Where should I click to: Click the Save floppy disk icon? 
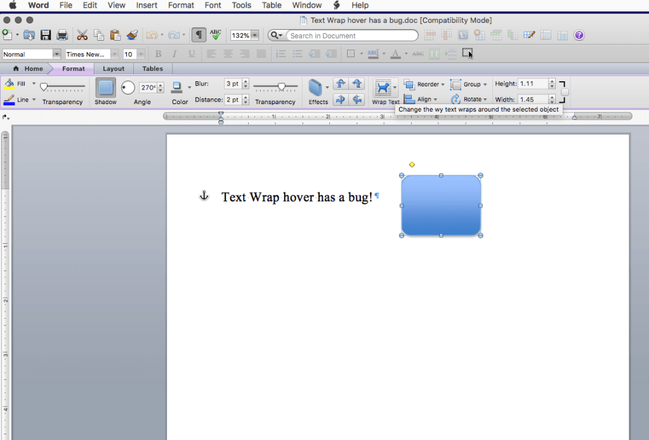click(46, 36)
